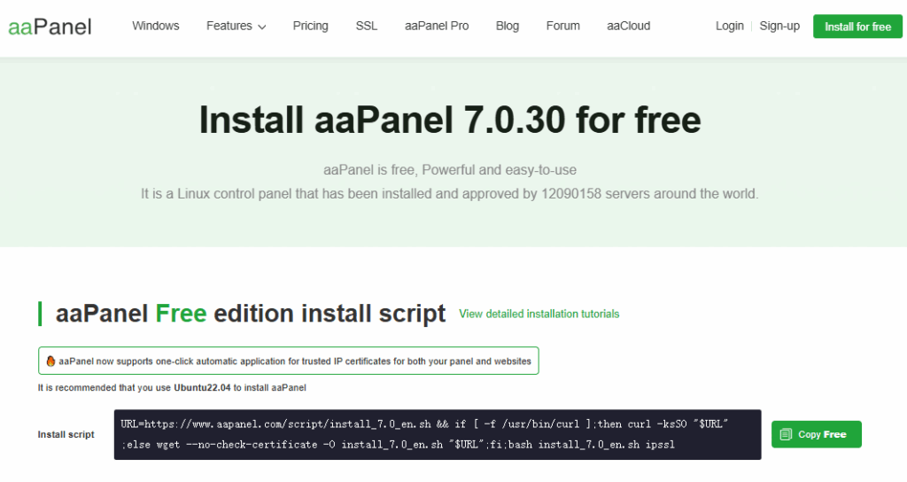Viewport: 907px width, 482px height.
Task: Open the Windows menu item
Action: click(156, 26)
